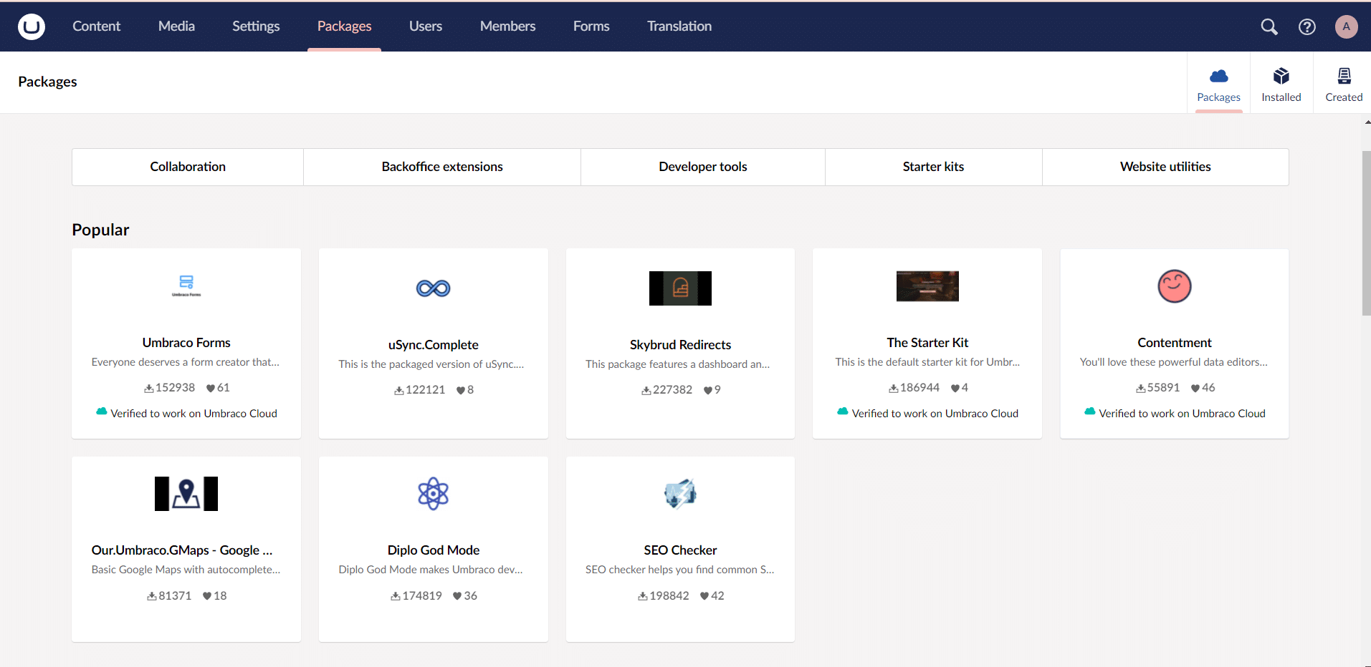This screenshot has height=667, width=1371.
Task: Open the Diplo God Mode package title
Action: (x=434, y=550)
